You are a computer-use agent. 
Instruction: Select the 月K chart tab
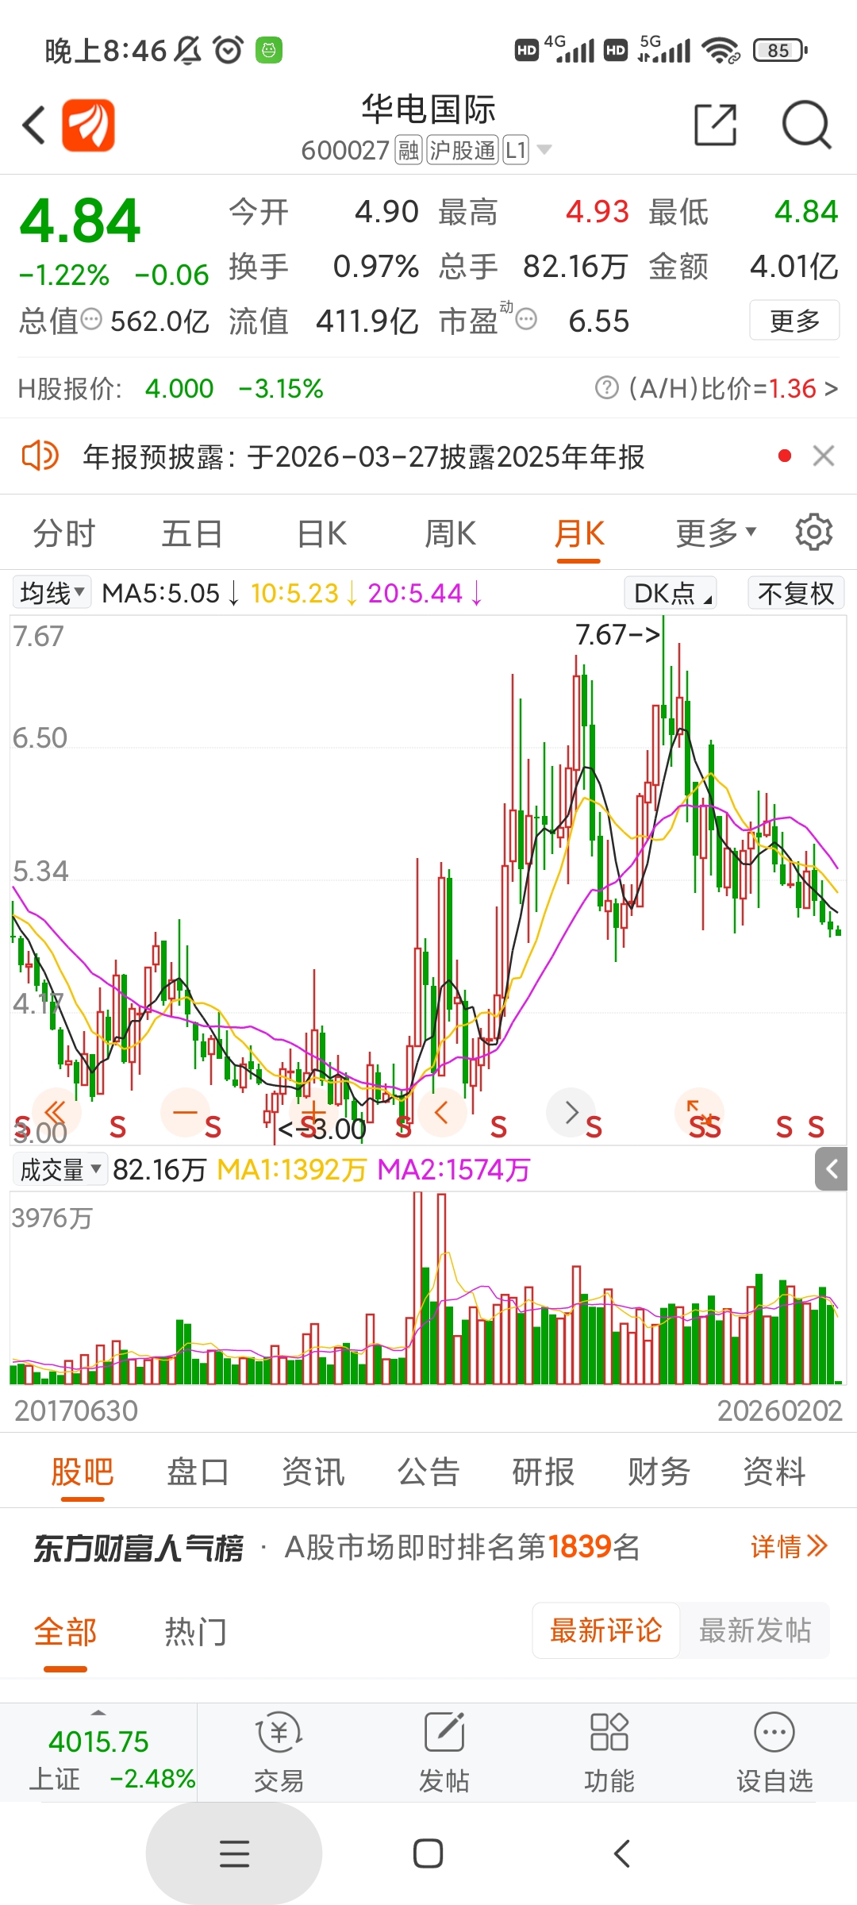579,533
